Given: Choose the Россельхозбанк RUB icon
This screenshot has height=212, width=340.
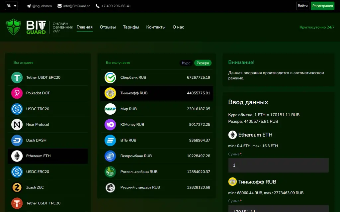Looking at the screenshot, I should pyautogui.click(x=110, y=172).
